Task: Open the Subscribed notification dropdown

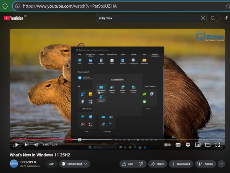Action: 75,164
